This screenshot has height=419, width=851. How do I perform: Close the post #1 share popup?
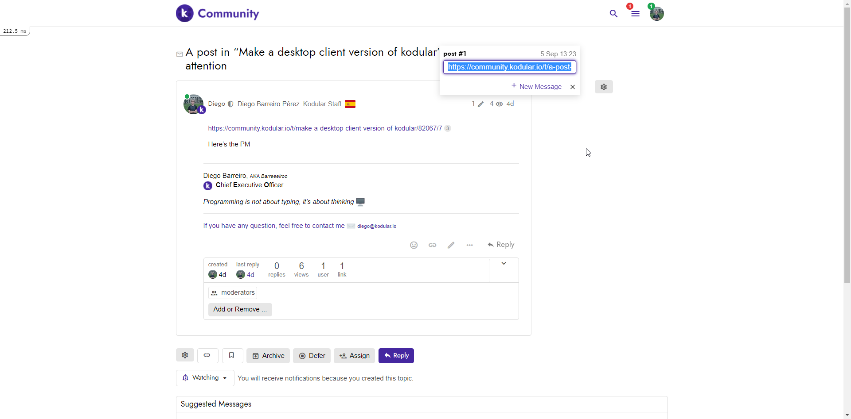point(573,87)
